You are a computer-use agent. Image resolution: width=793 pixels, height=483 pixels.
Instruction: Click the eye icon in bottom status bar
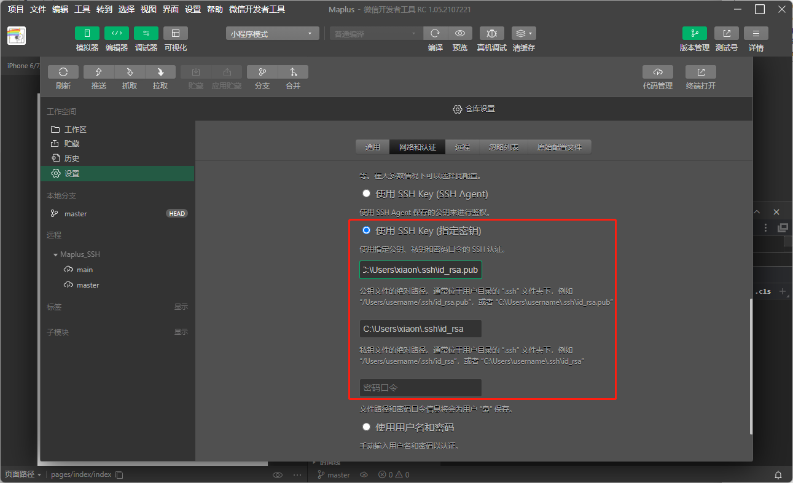[x=278, y=475]
